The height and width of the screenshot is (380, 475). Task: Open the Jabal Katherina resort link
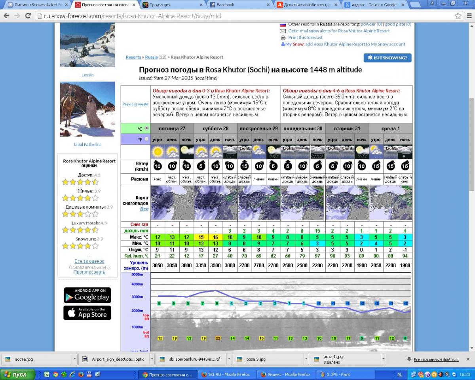click(87, 144)
